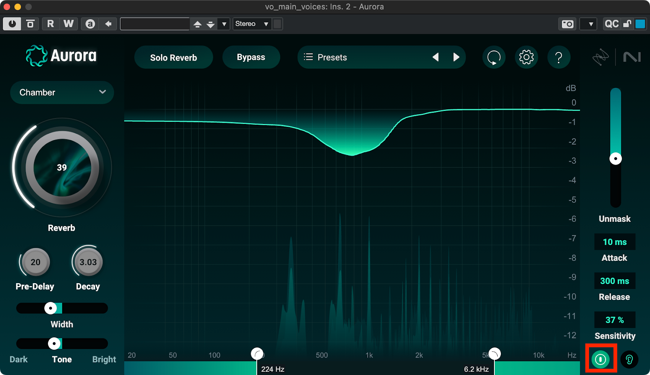Click the Dark label of Tone slider
The height and width of the screenshot is (375, 650).
click(x=19, y=360)
